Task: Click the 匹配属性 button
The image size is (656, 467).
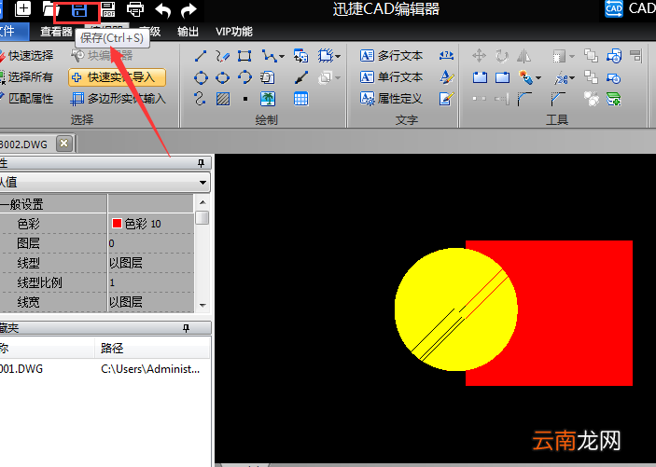Action: (x=27, y=99)
